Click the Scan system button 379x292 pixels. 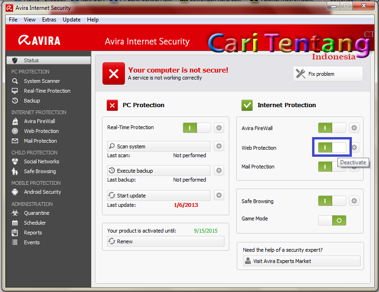point(159,146)
